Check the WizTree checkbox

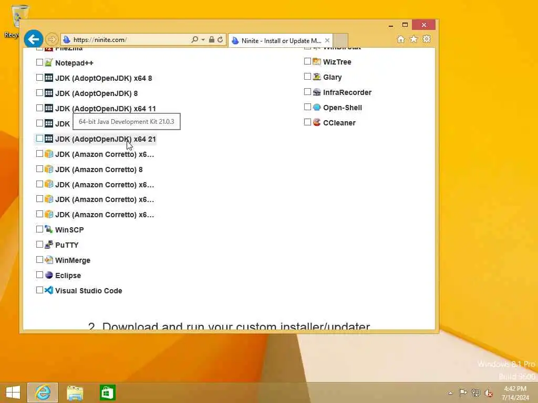click(x=307, y=61)
